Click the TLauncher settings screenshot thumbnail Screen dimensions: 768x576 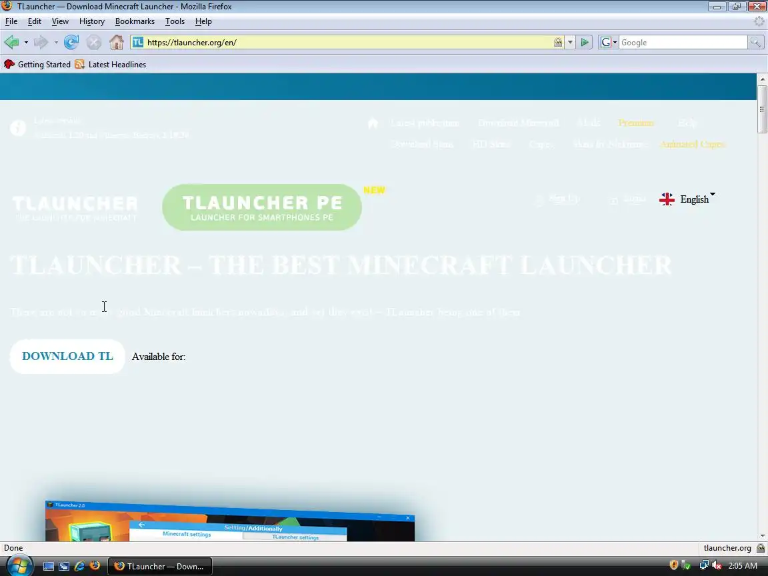230,521
